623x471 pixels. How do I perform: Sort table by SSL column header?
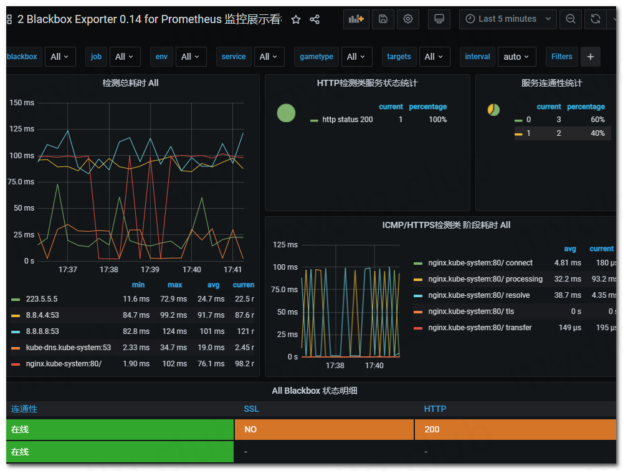click(251, 409)
